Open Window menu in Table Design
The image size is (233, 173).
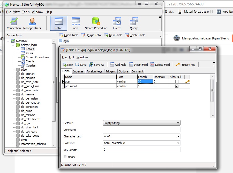(82, 57)
